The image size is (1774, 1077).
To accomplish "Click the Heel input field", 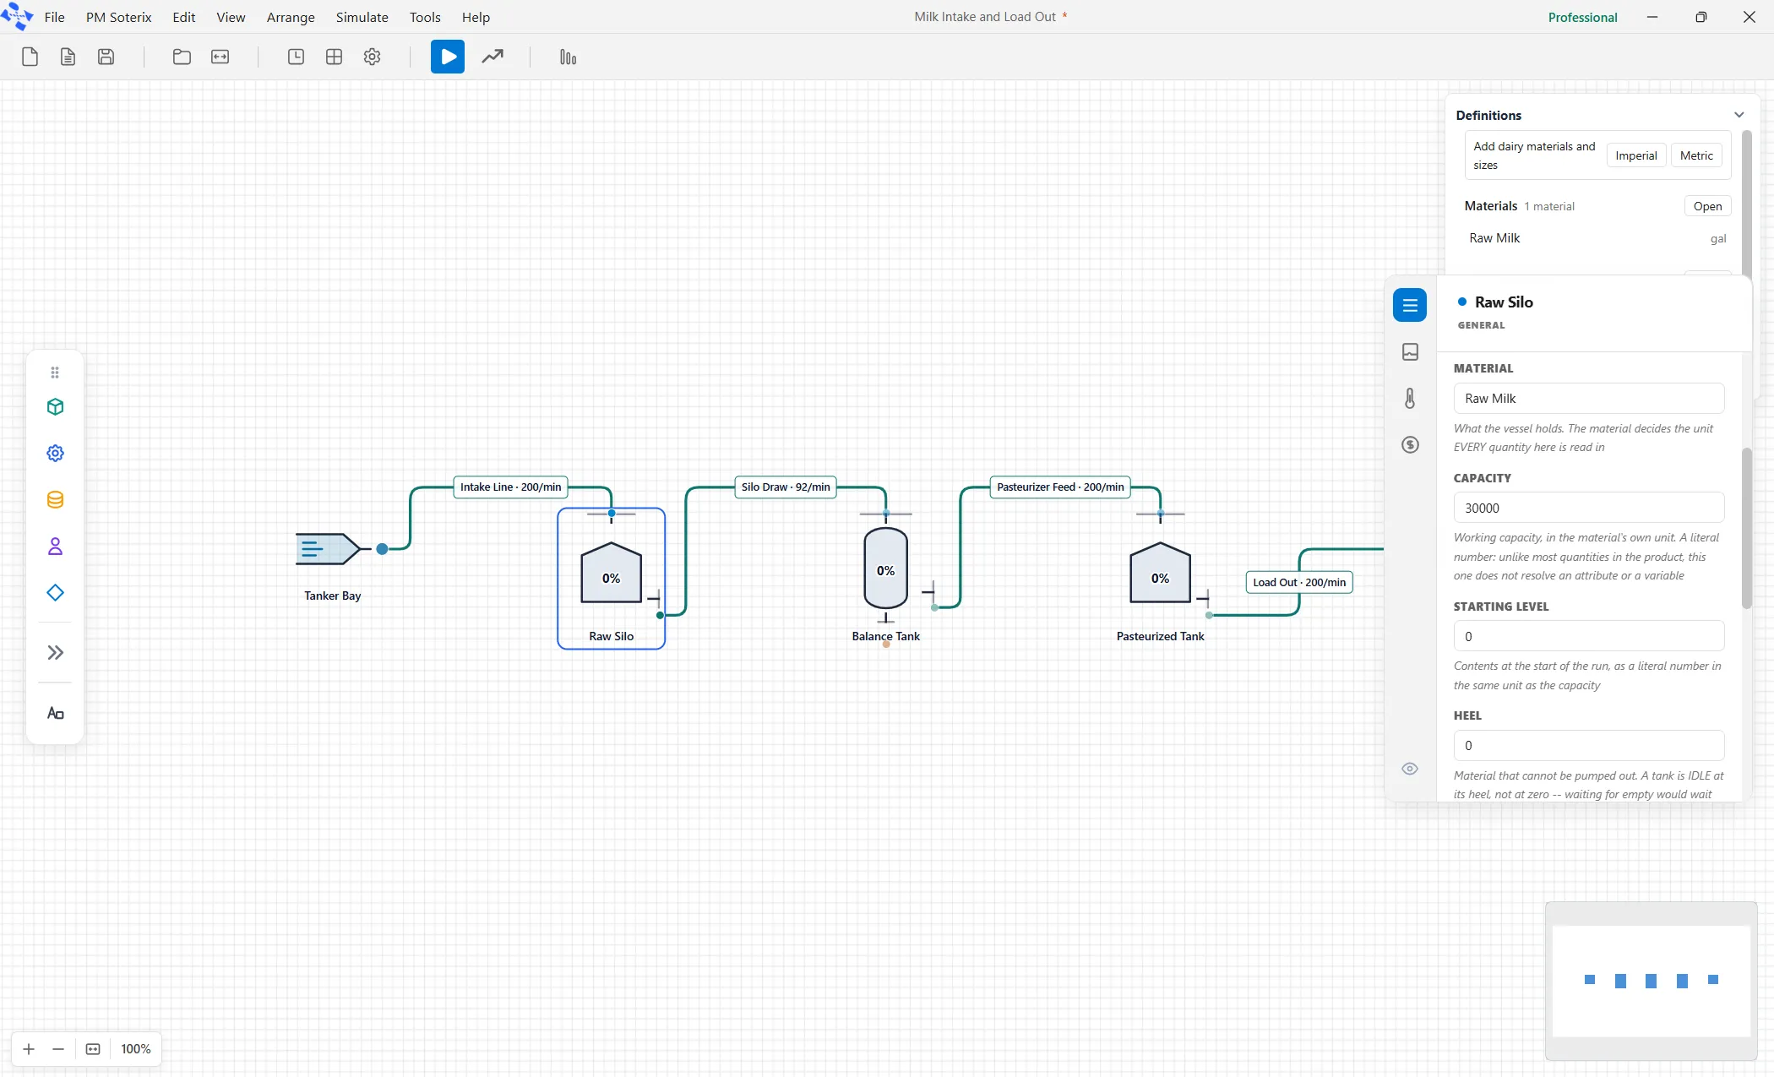I will (x=1588, y=745).
